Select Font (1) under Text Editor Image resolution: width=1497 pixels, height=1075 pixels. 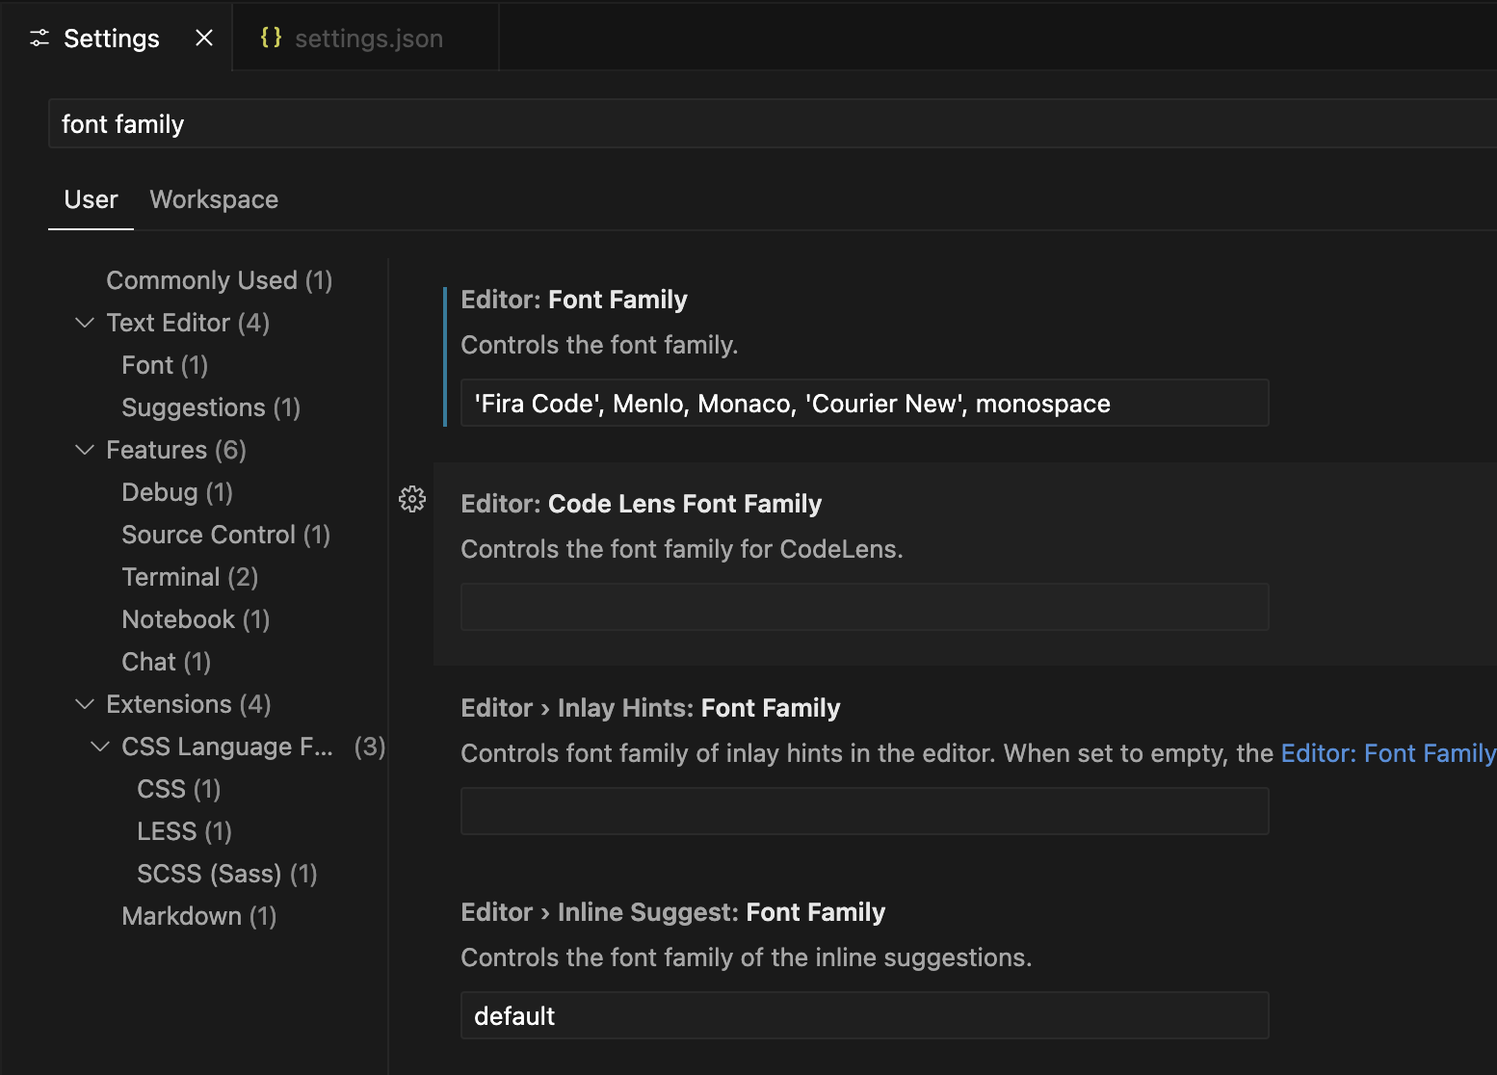[x=165, y=365]
